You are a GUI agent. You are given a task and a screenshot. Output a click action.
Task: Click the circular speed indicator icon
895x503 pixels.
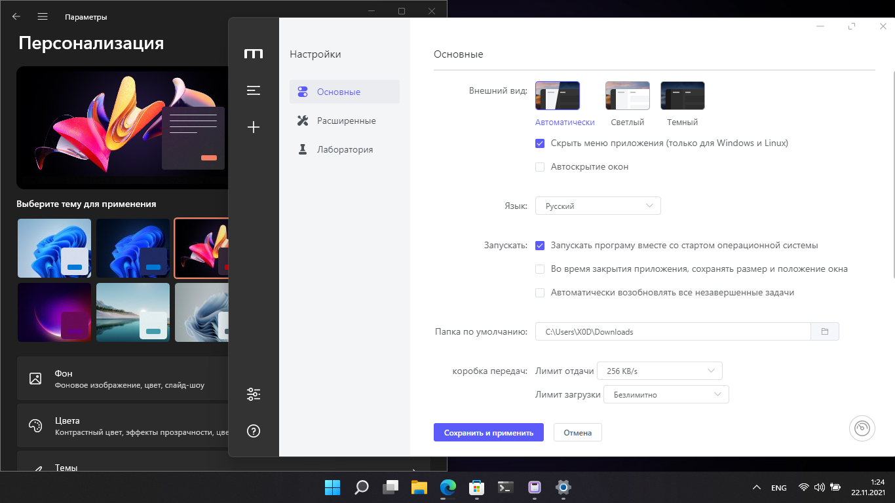pos(862,428)
